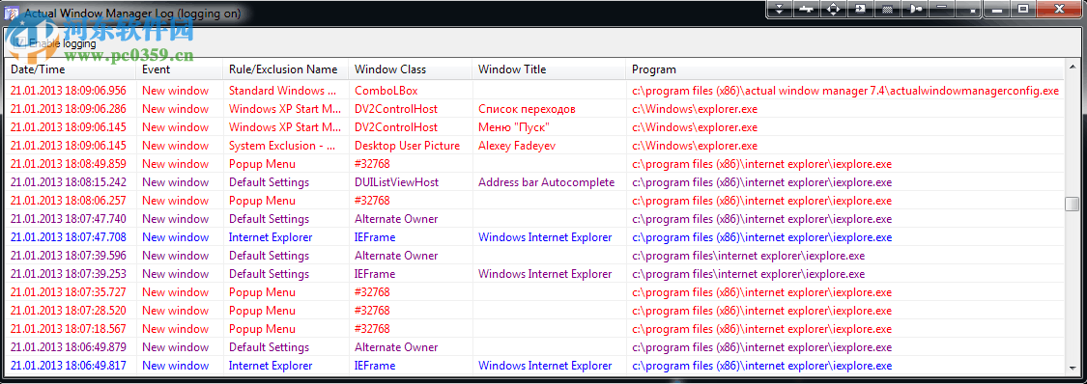Image resolution: width=1087 pixels, height=384 pixels.
Task: Click the actualwindowmanagerconfig.exe program path
Action: coord(845,91)
